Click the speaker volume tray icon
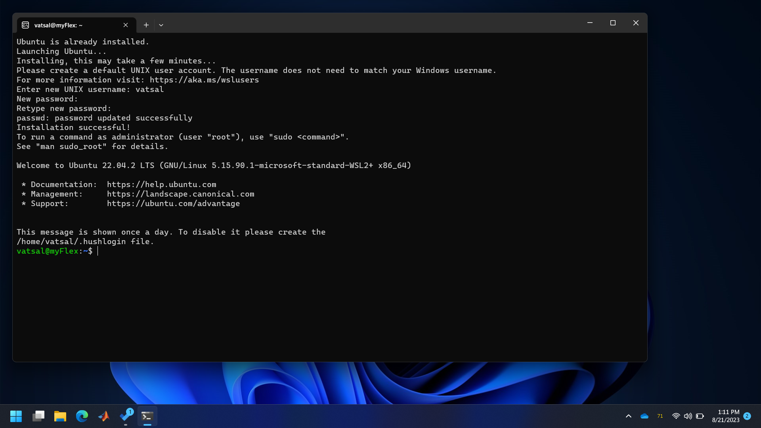The width and height of the screenshot is (761, 428). [x=688, y=416]
